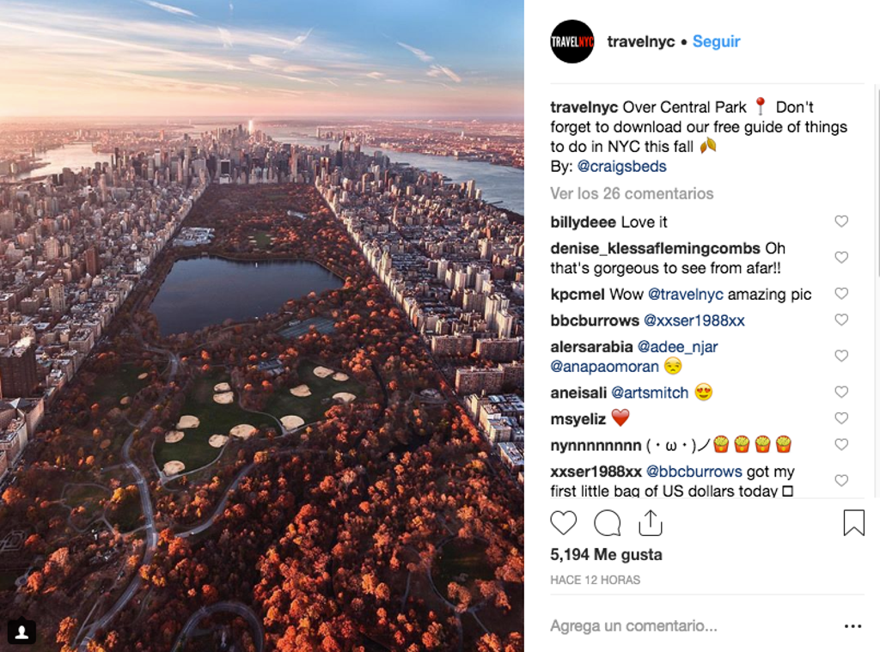Image resolution: width=880 pixels, height=652 pixels.
Task: Open the @craigsbeds photographer credit link
Action: pyautogui.click(x=622, y=167)
